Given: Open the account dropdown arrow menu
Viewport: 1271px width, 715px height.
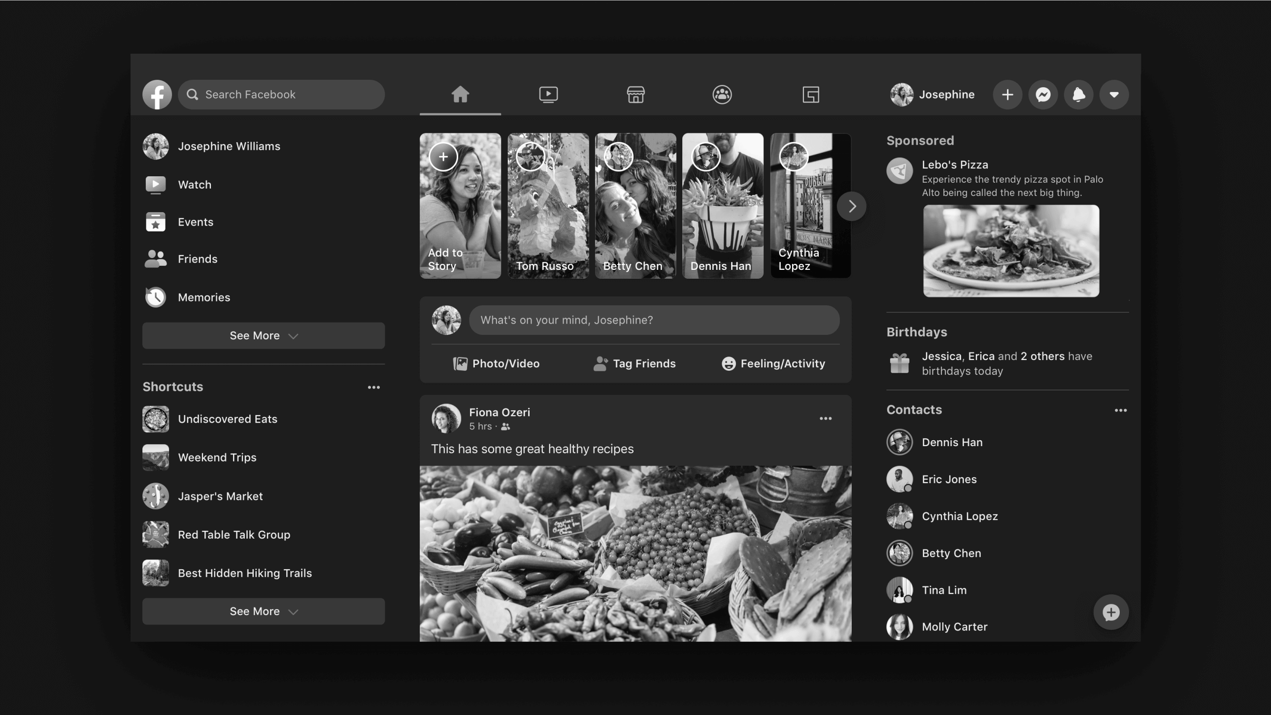Looking at the screenshot, I should pyautogui.click(x=1114, y=94).
